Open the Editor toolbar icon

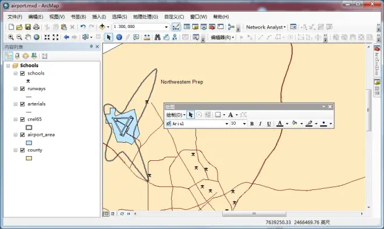[176, 27]
